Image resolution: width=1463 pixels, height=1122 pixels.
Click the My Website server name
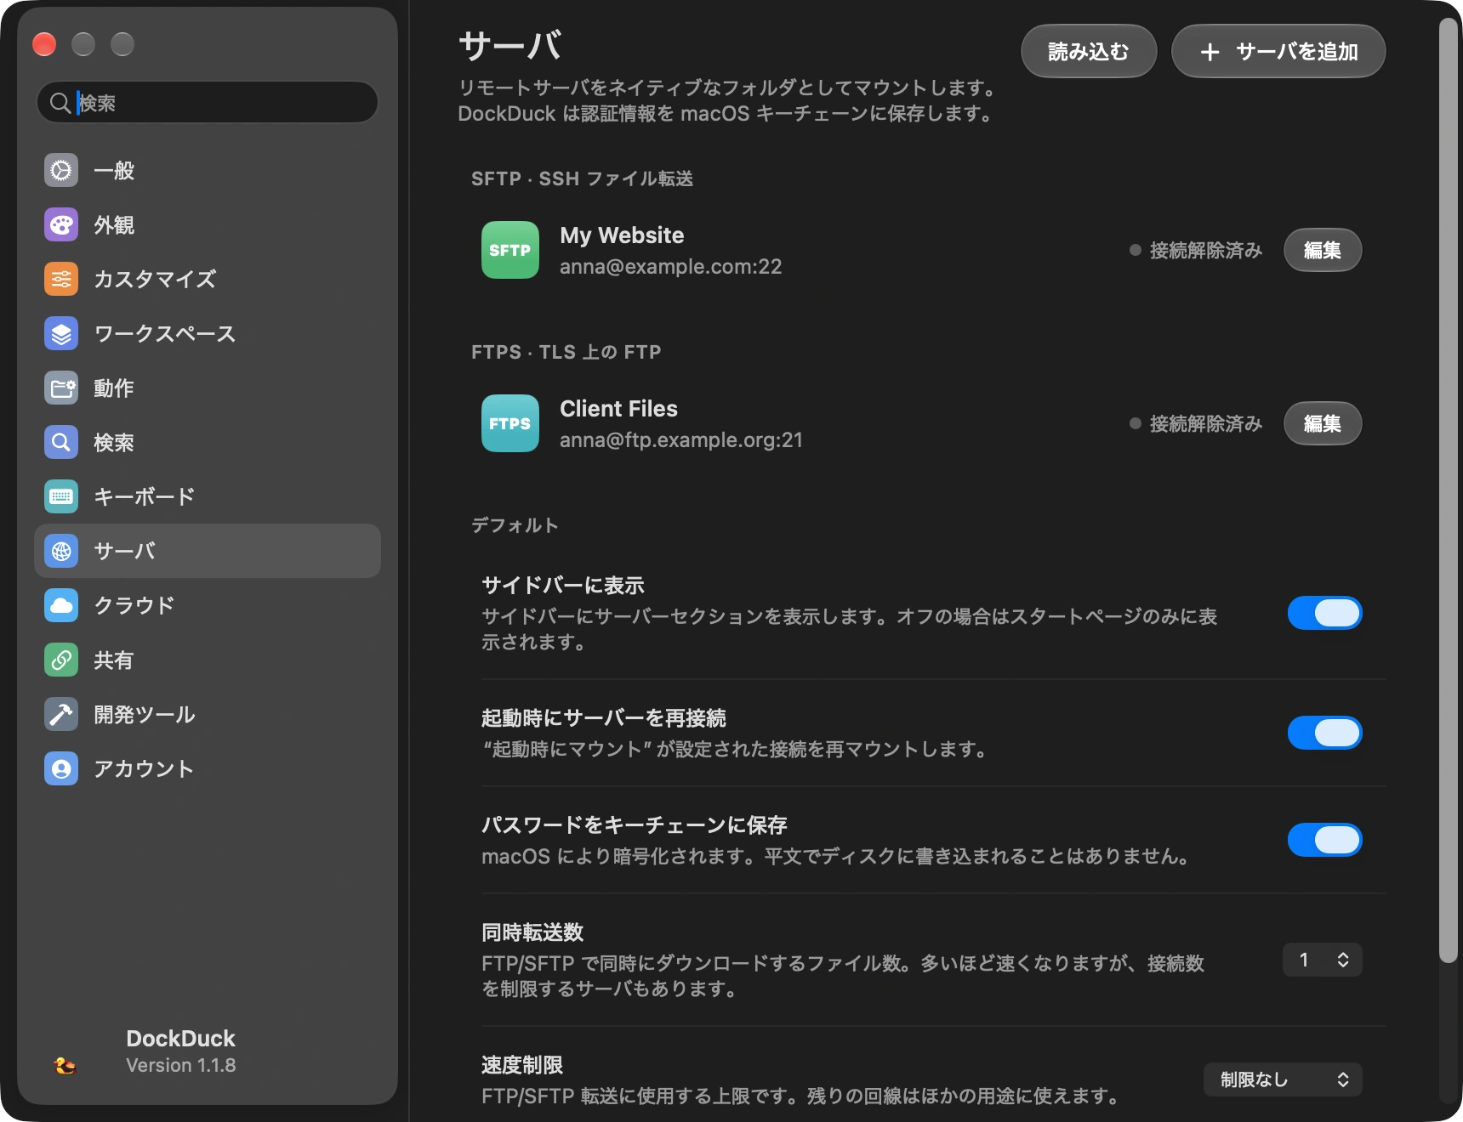622,235
